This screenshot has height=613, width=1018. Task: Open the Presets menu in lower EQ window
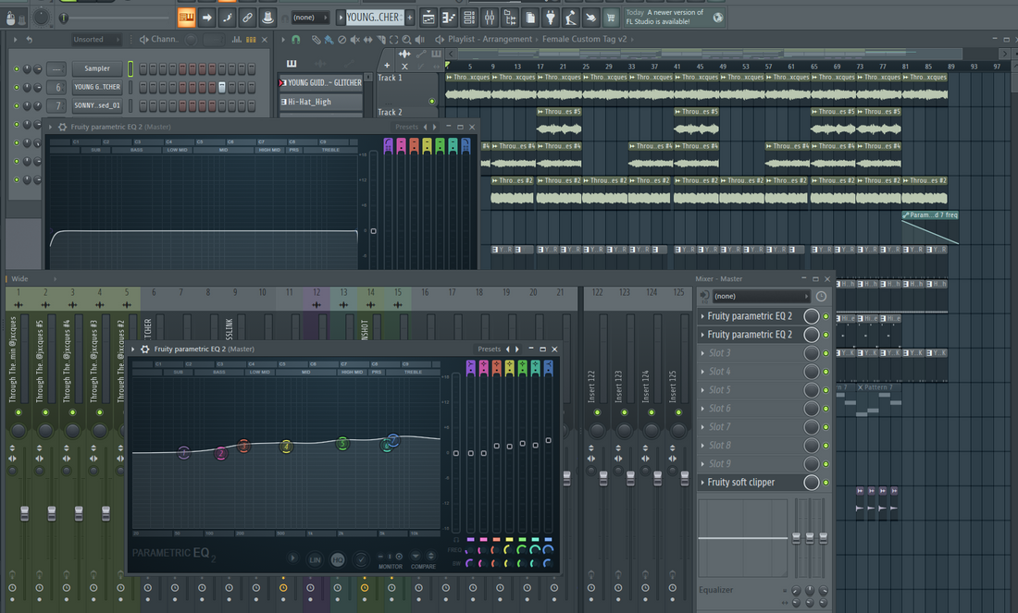(x=489, y=349)
